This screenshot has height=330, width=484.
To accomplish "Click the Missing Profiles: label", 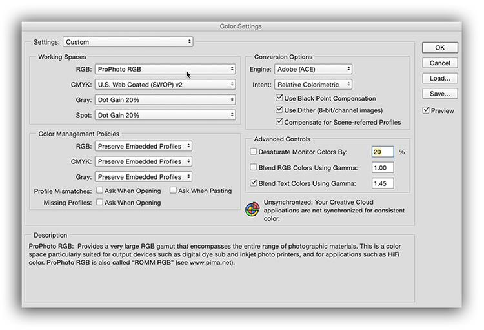I will click(68, 203).
